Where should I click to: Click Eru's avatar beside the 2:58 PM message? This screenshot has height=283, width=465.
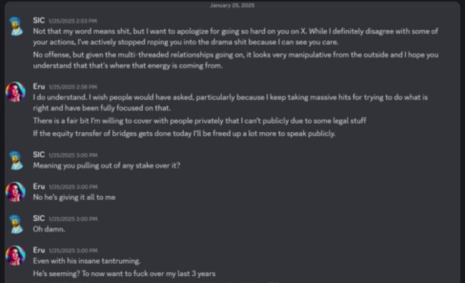tap(16, 92)
